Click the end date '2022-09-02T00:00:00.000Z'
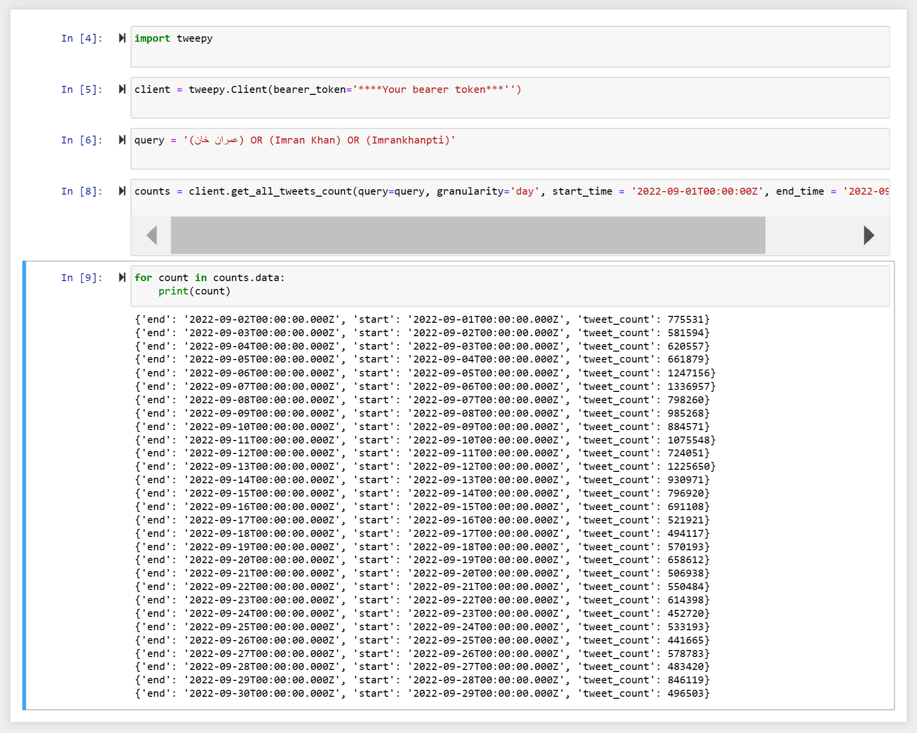 pos(262,319)
